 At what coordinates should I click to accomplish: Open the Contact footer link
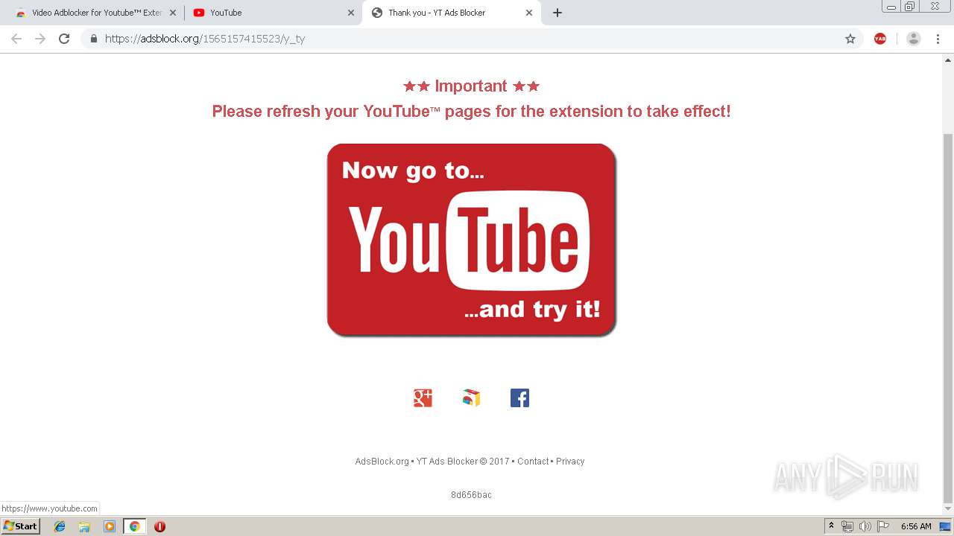click(x=533, y=462)
